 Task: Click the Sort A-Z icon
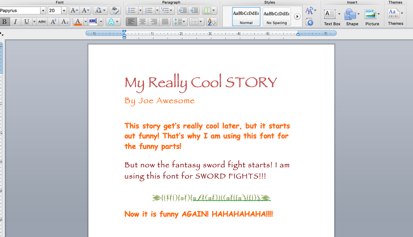click(x=211, y=22)
